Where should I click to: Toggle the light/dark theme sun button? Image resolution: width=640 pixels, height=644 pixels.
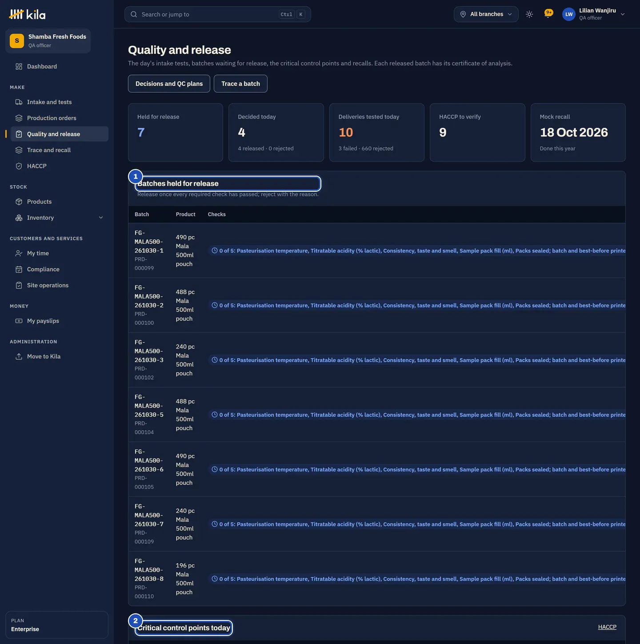click(529, 14)
